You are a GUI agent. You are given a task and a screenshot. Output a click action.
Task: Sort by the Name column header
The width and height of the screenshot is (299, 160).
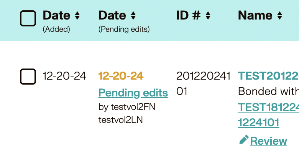pyautogui.click(x=255, y=15)
